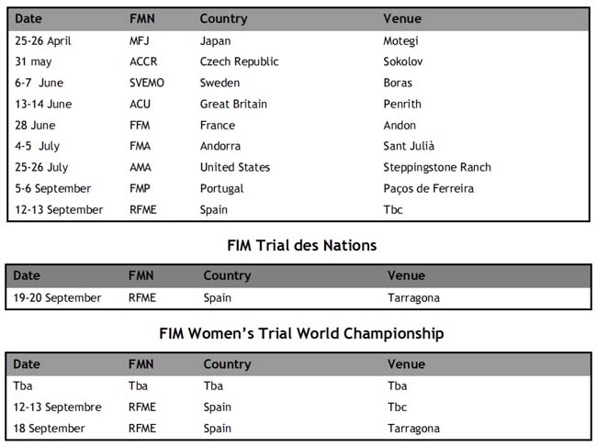Select the 19-20 September date
The width and height of the screenshot is (597, 447).
57,298
